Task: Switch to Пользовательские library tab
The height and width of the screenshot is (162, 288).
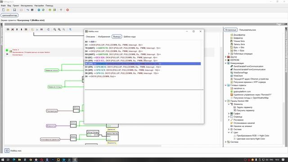Action: click(247, 30)
